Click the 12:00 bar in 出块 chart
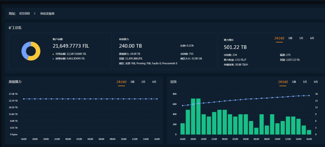Screen dimensions: 325x147 pyautogui.click(x=288, y=125)
